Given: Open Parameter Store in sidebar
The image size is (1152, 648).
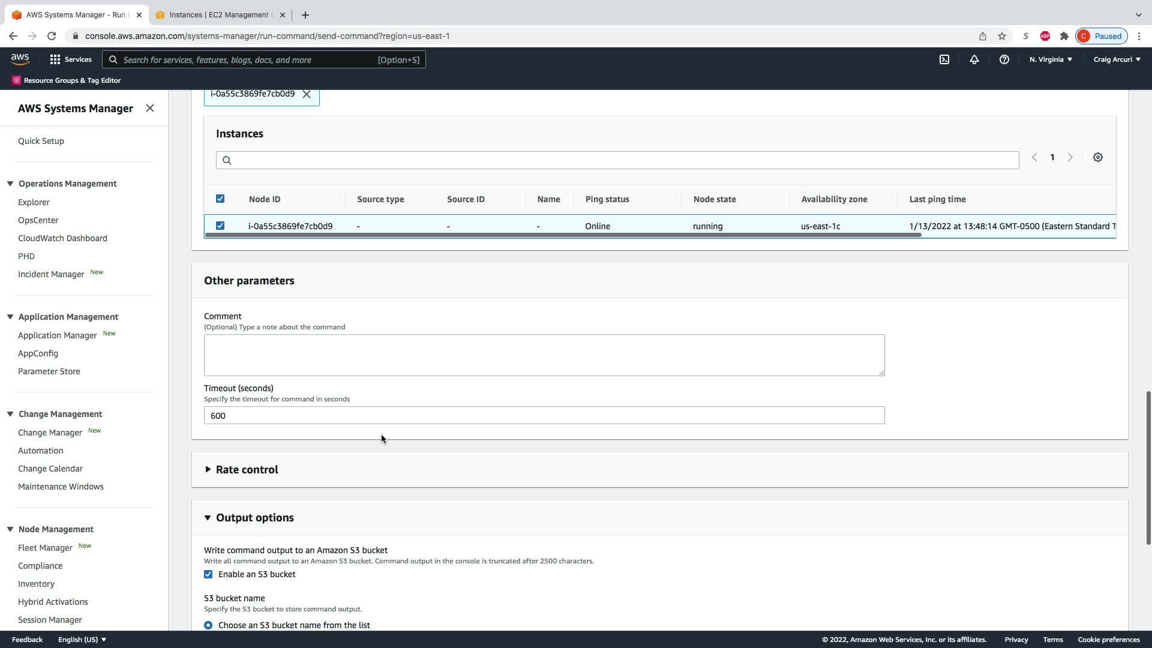Looking at the screenshot, I should click(x=49, y=371).
